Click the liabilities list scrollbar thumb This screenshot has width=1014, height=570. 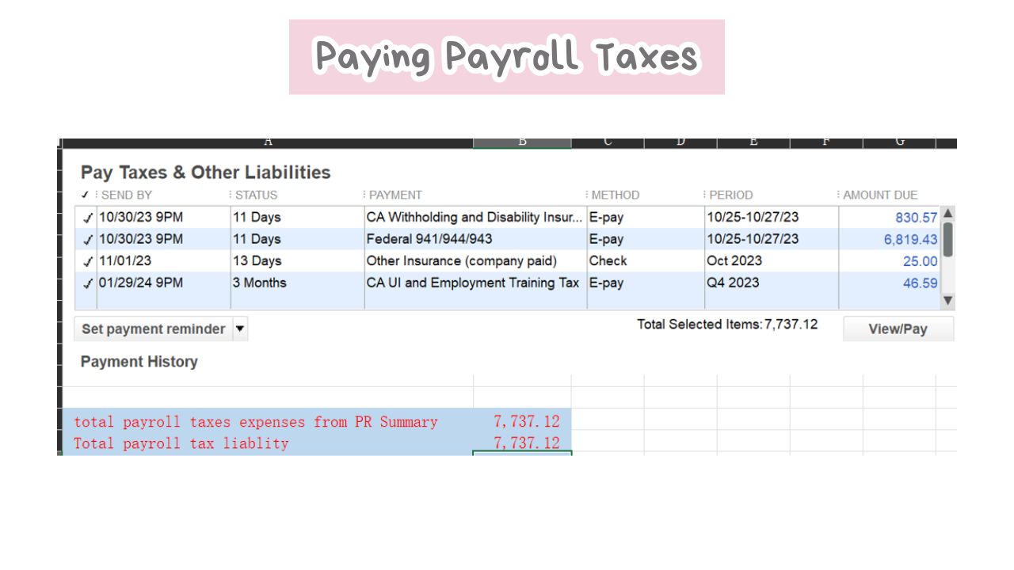(x=948, y=239)
